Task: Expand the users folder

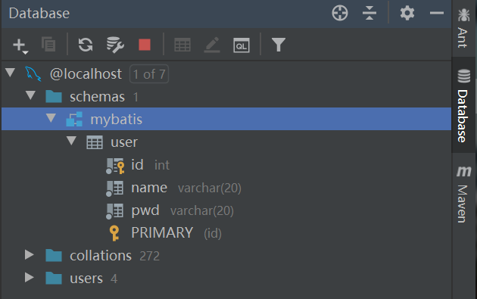Action: pos(30,277)
